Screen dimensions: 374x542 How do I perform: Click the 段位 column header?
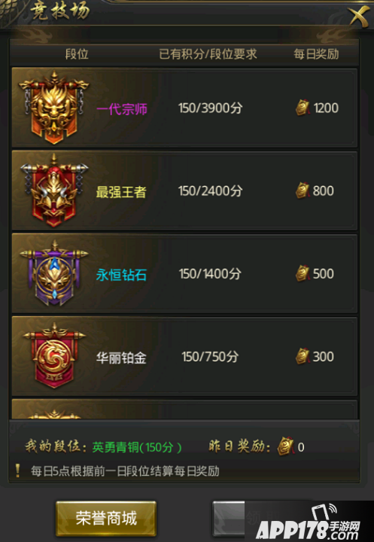tap(77, 54)
